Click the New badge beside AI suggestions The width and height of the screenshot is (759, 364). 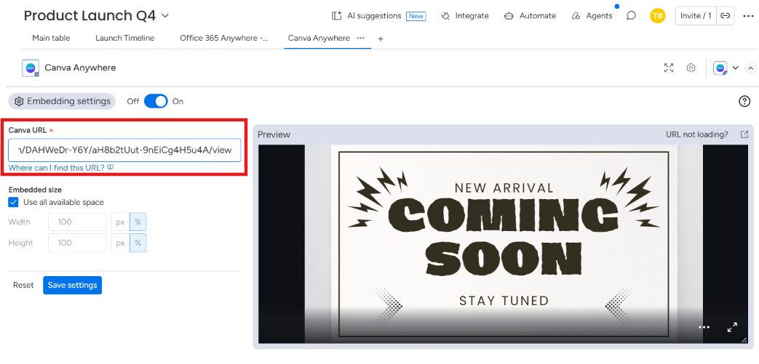pos(416,16)
